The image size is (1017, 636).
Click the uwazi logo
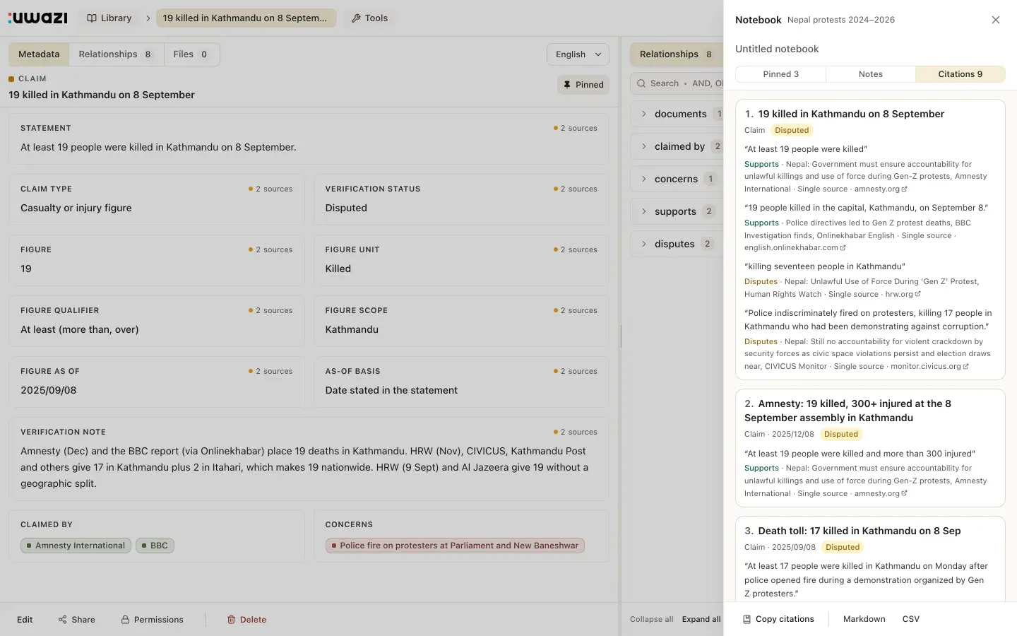click(x=37, y=18)
